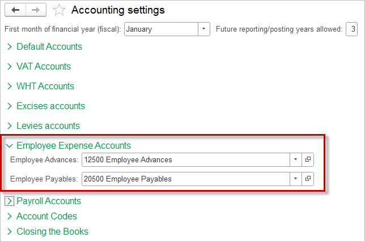Click the future reporting years allowed field
365x242 pixels.
coord(352,29)
